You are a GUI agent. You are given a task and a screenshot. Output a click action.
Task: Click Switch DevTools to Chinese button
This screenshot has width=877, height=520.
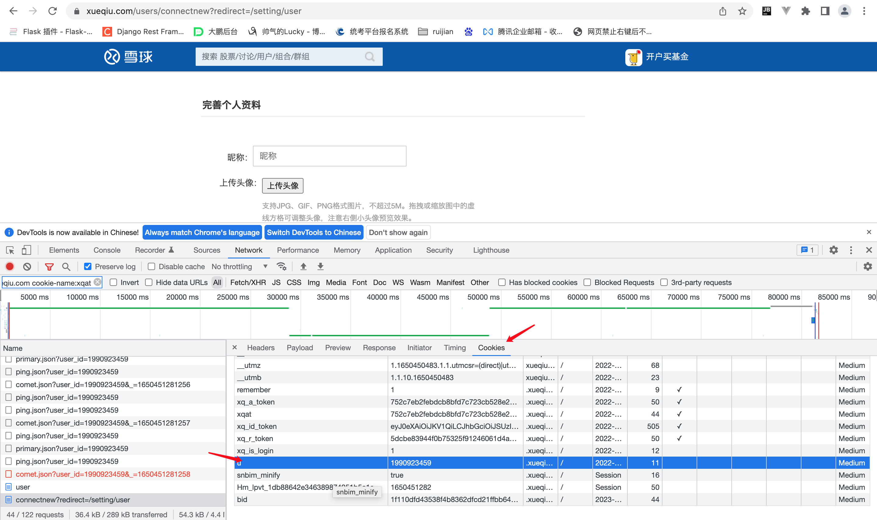point(314,232)
